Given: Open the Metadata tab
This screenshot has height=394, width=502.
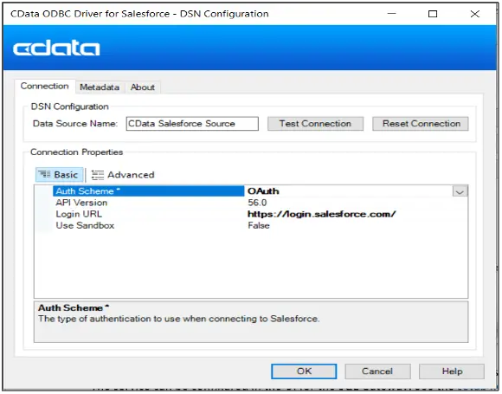Looking at the screenshot, I should (100, 87).
